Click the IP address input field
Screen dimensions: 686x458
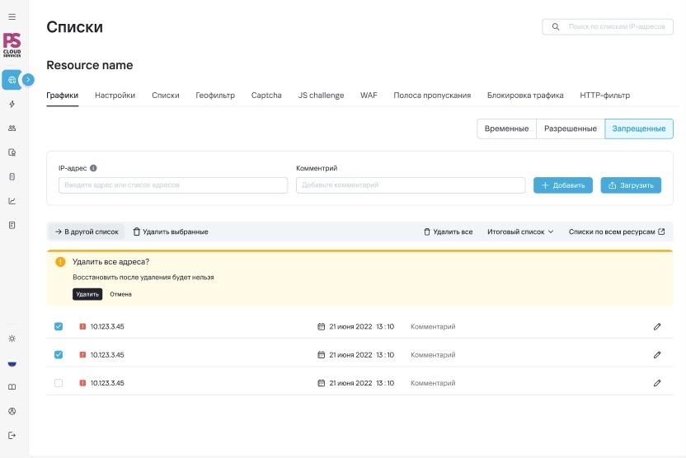pos(173,185)
